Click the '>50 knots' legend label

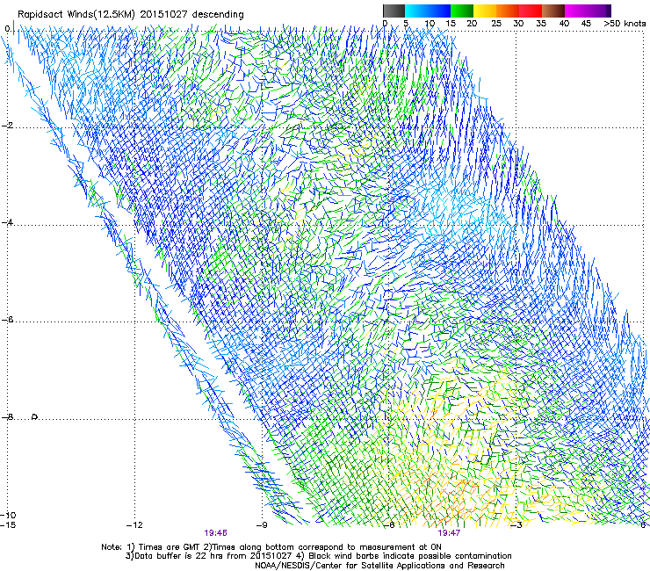pos(625,24)
